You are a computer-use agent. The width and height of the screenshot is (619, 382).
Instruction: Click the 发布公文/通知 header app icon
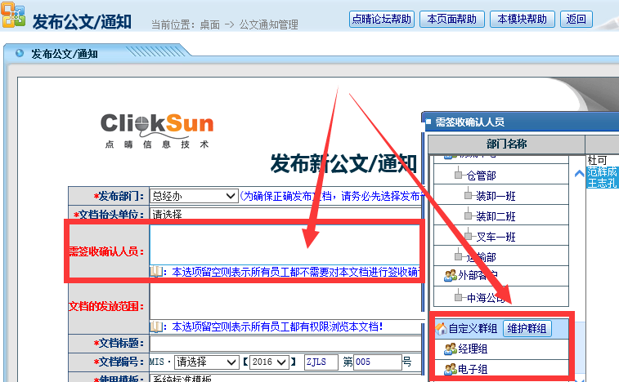click(x=13, y=19)
